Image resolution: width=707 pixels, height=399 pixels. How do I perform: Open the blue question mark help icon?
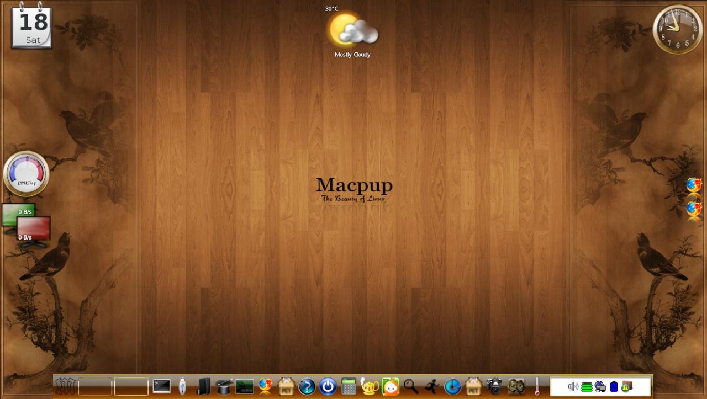click(307, 386)
